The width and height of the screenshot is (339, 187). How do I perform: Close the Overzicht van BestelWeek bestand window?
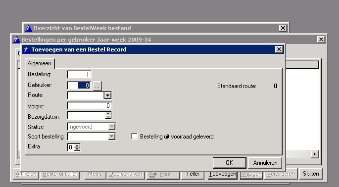pyautogui.click(x=283, y=28)
